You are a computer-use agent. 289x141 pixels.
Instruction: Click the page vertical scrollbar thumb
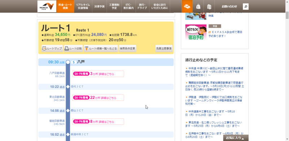pos(287,15)
